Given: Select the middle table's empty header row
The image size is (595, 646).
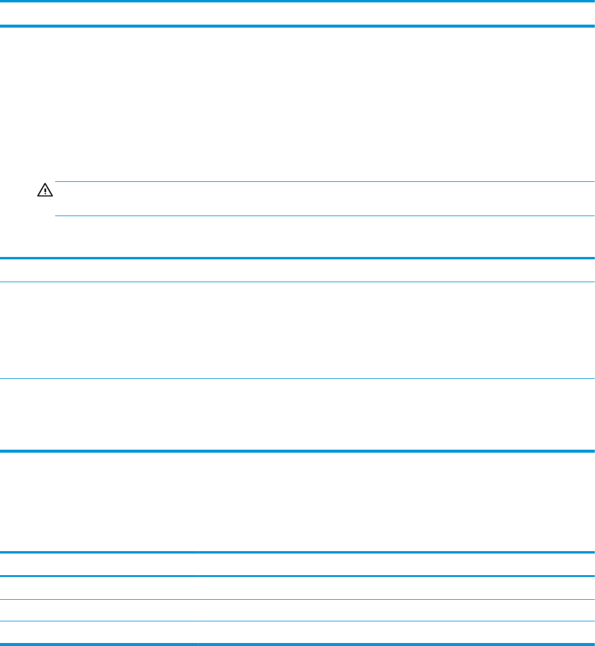Looking at the screenshot, I should pos(297,270).
